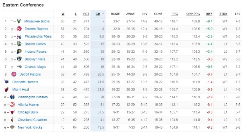Image resolution: width=245 pixels, height=135 pixels.
Task: Click the Atlanta Hawks logo icon
Action: [x=12, y=105]
